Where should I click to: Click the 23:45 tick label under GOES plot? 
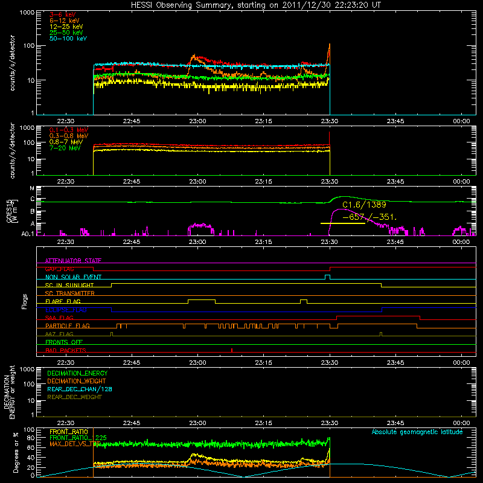click(395, 242)
